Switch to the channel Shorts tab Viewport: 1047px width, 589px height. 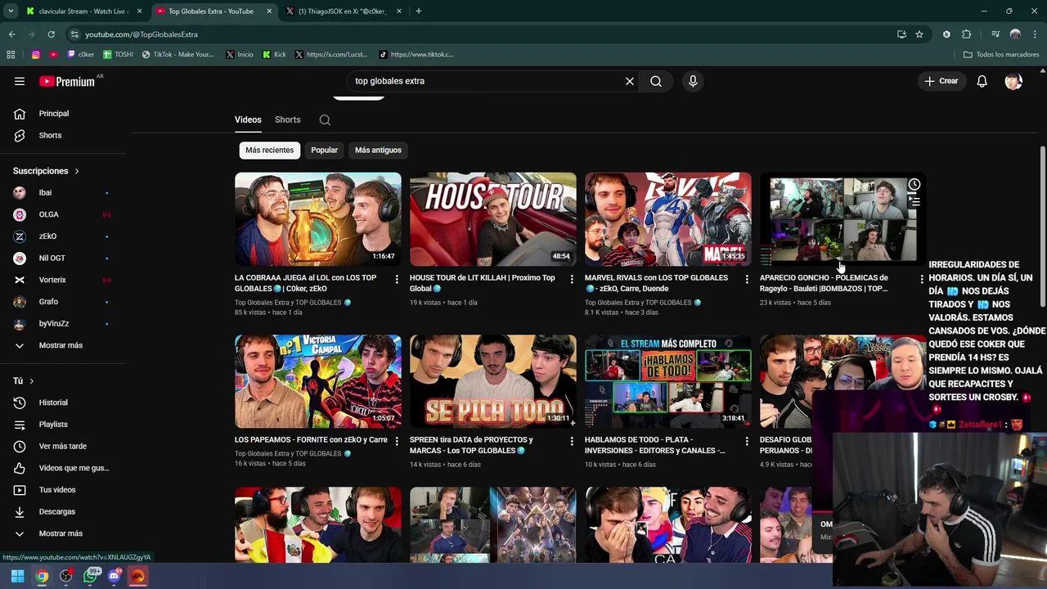(287, 119)
